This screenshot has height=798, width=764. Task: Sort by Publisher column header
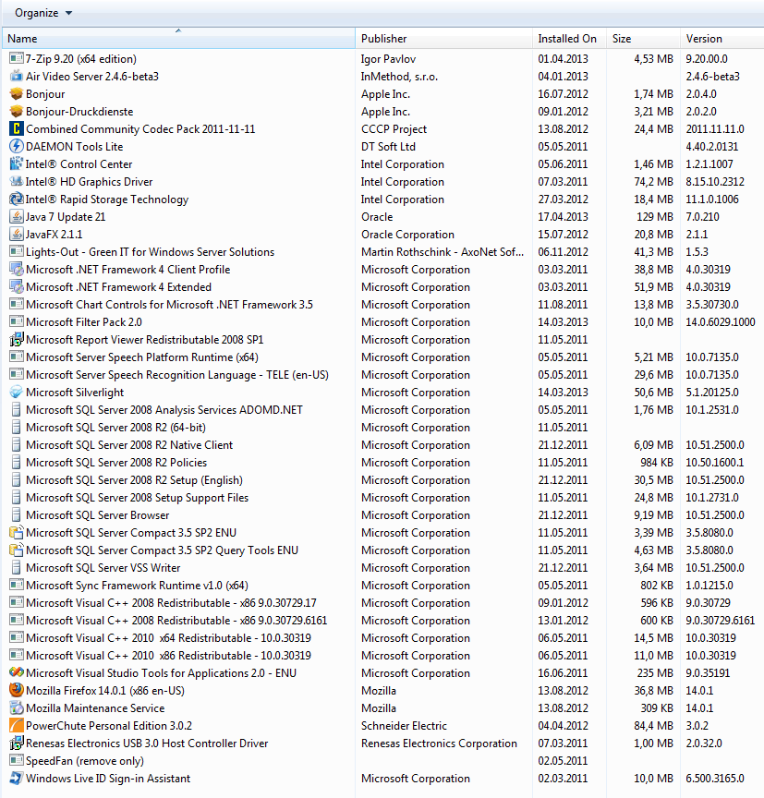point(443,39)
